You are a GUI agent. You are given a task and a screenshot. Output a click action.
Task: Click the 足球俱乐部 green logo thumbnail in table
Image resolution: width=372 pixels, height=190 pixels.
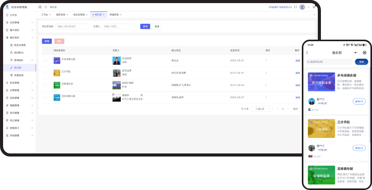[x=57, y=85]
